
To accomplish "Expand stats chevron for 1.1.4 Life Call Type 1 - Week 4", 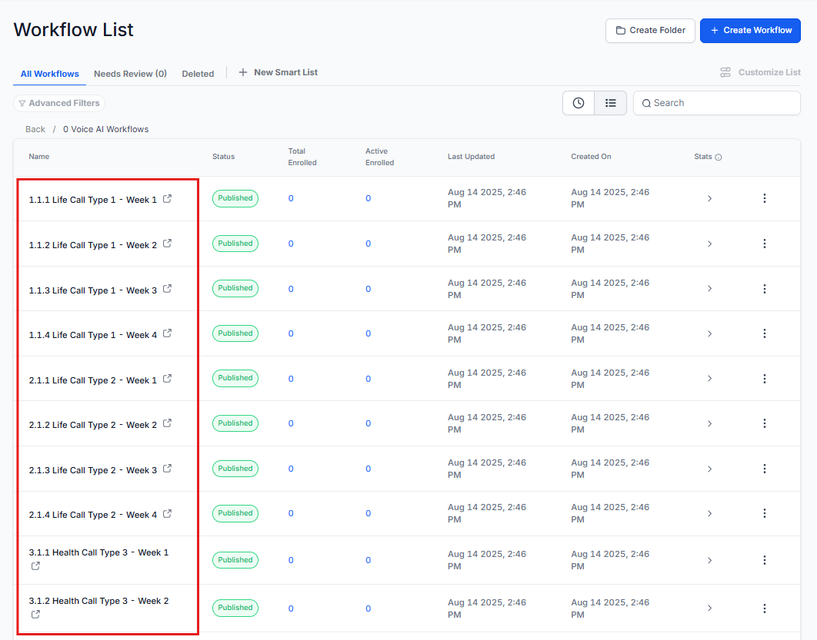I will [x=709, y=334].
